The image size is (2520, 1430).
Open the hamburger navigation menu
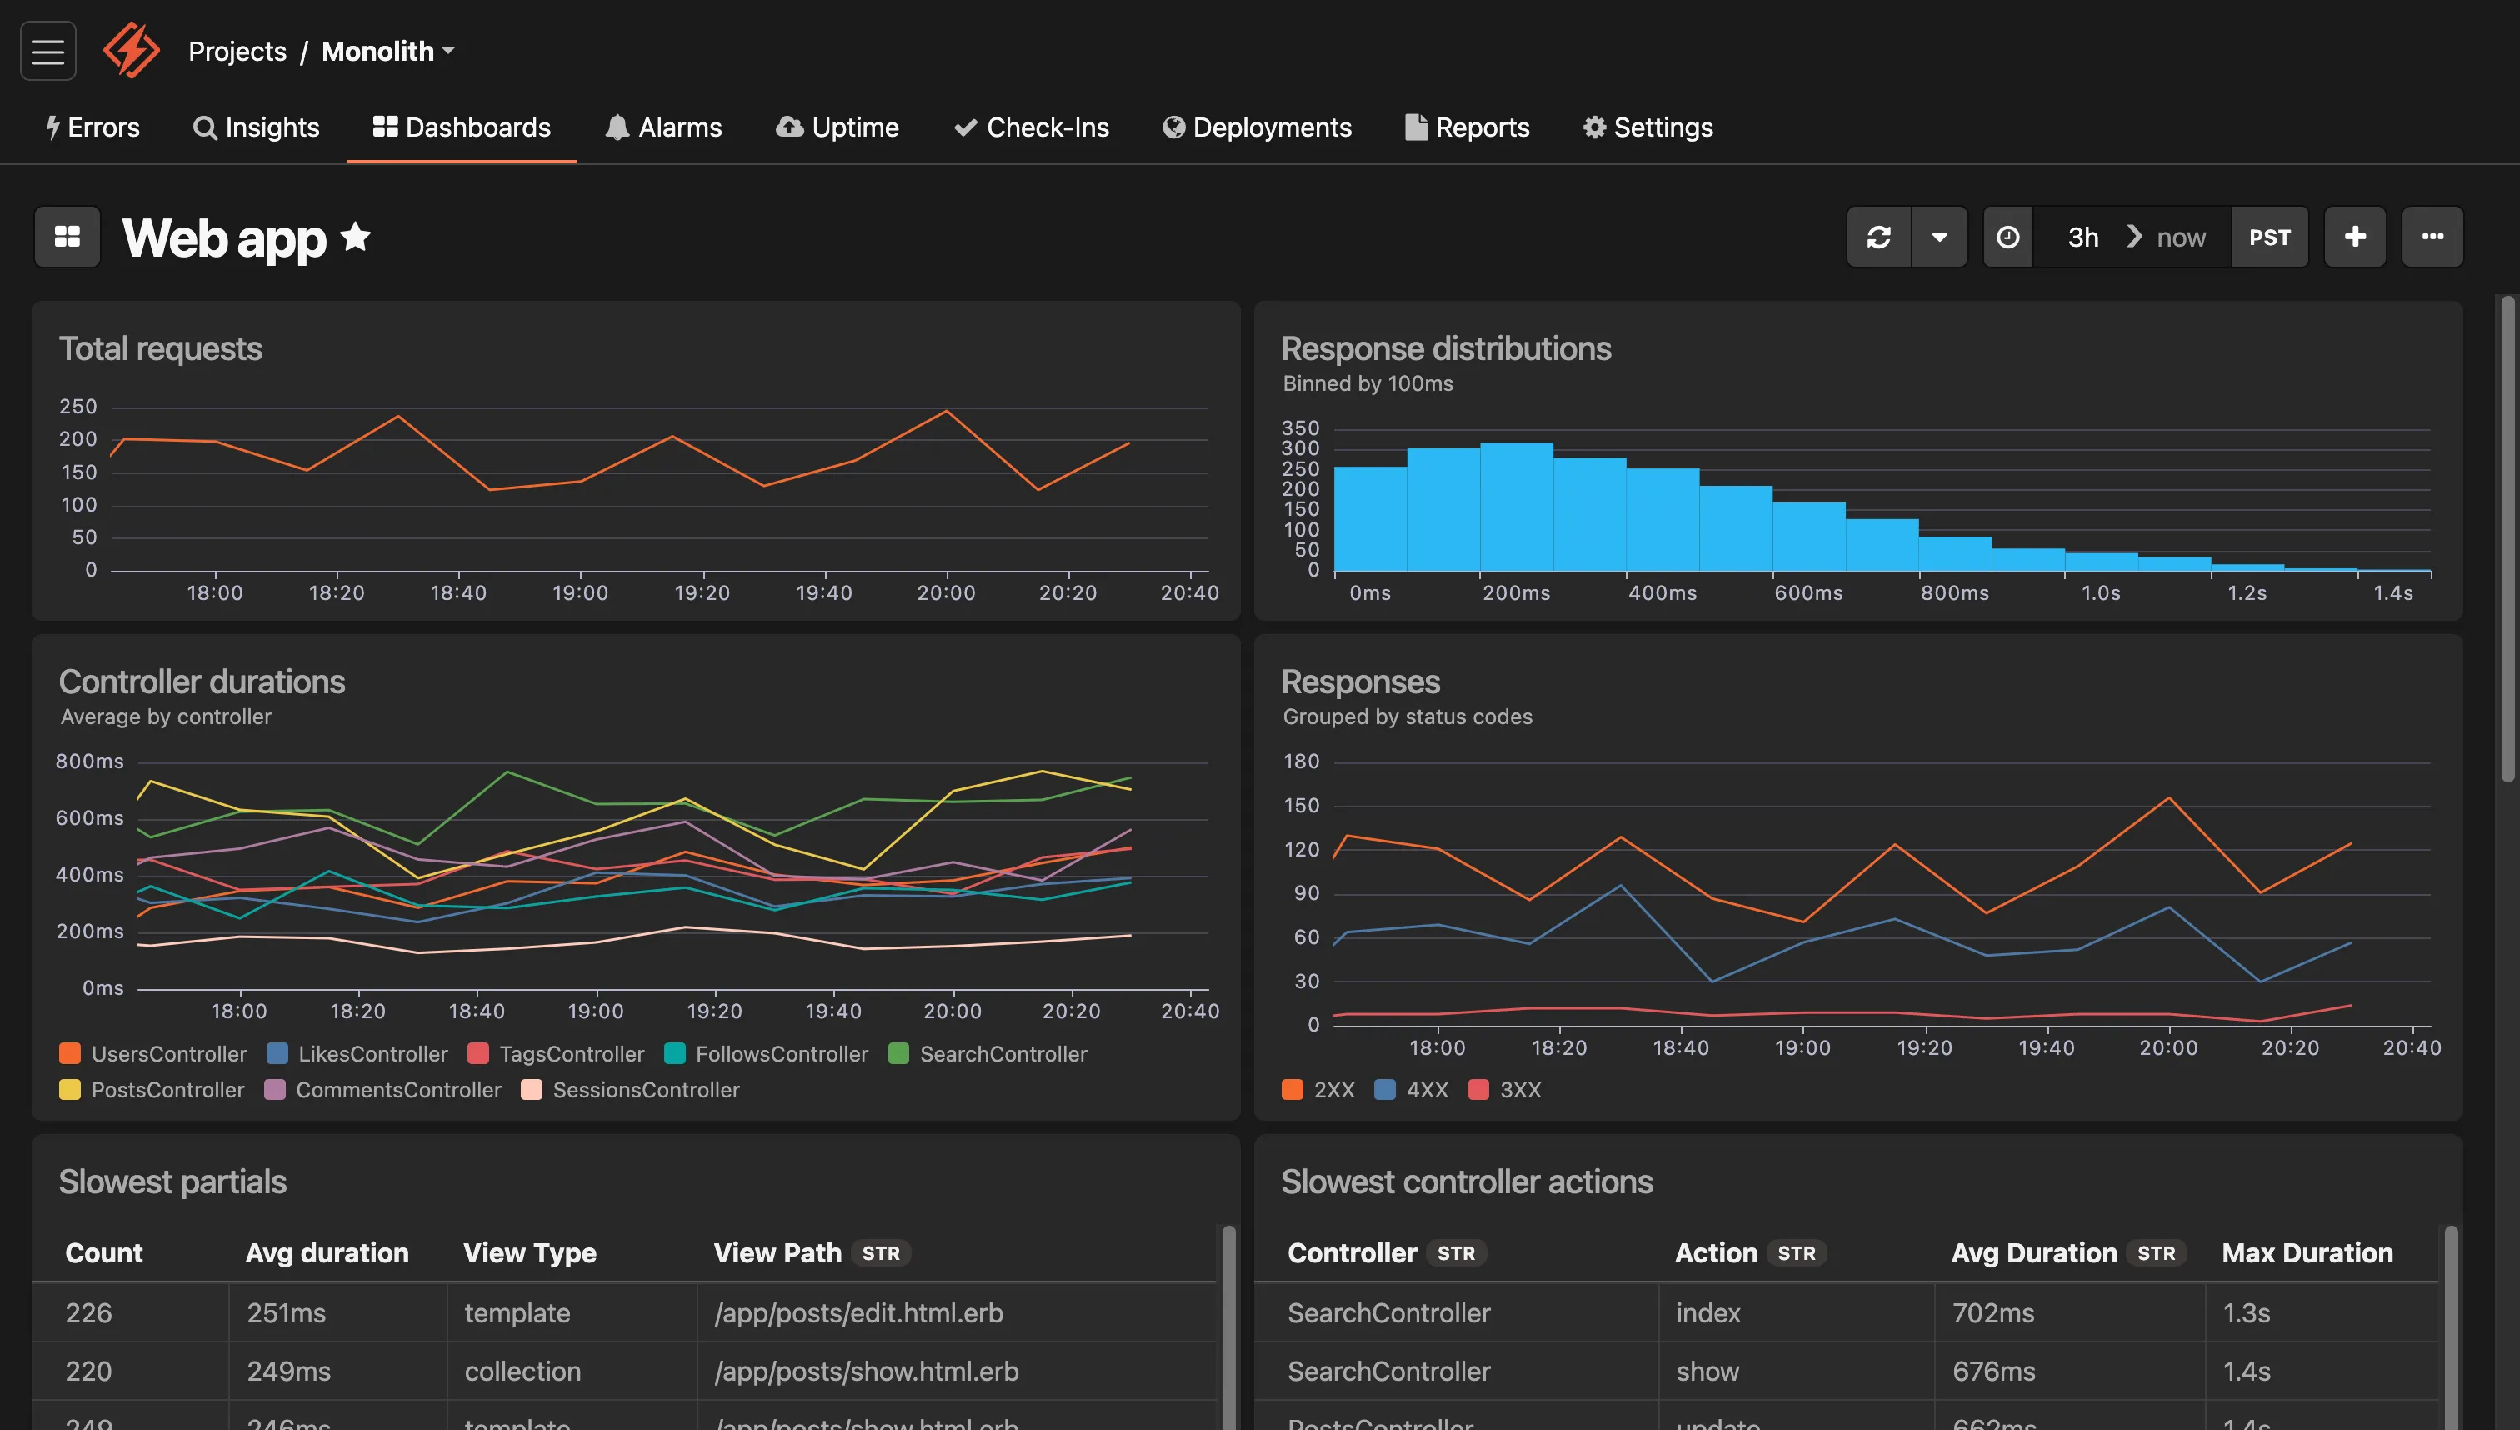coord(47,50)
